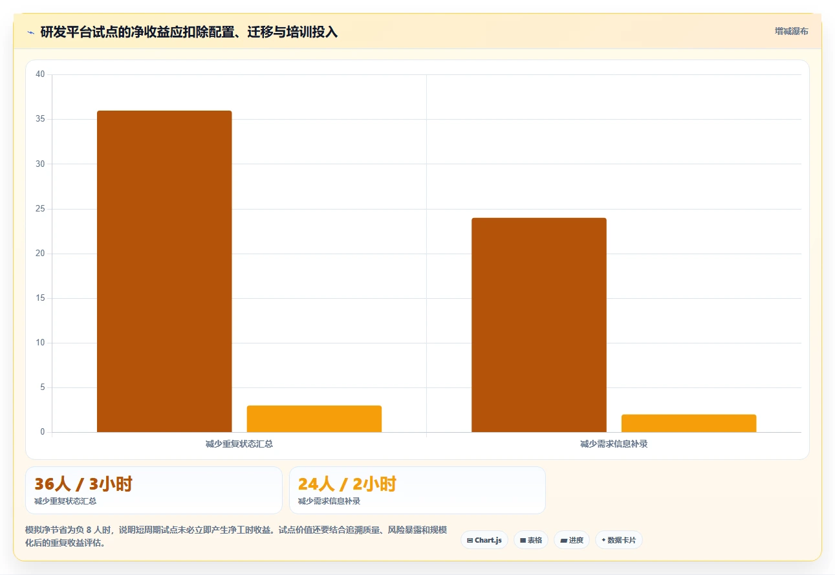Click the dark brown bar for 减少需求信息补录
The width and height of the screenshot is (835, 575).
point(539,325)
